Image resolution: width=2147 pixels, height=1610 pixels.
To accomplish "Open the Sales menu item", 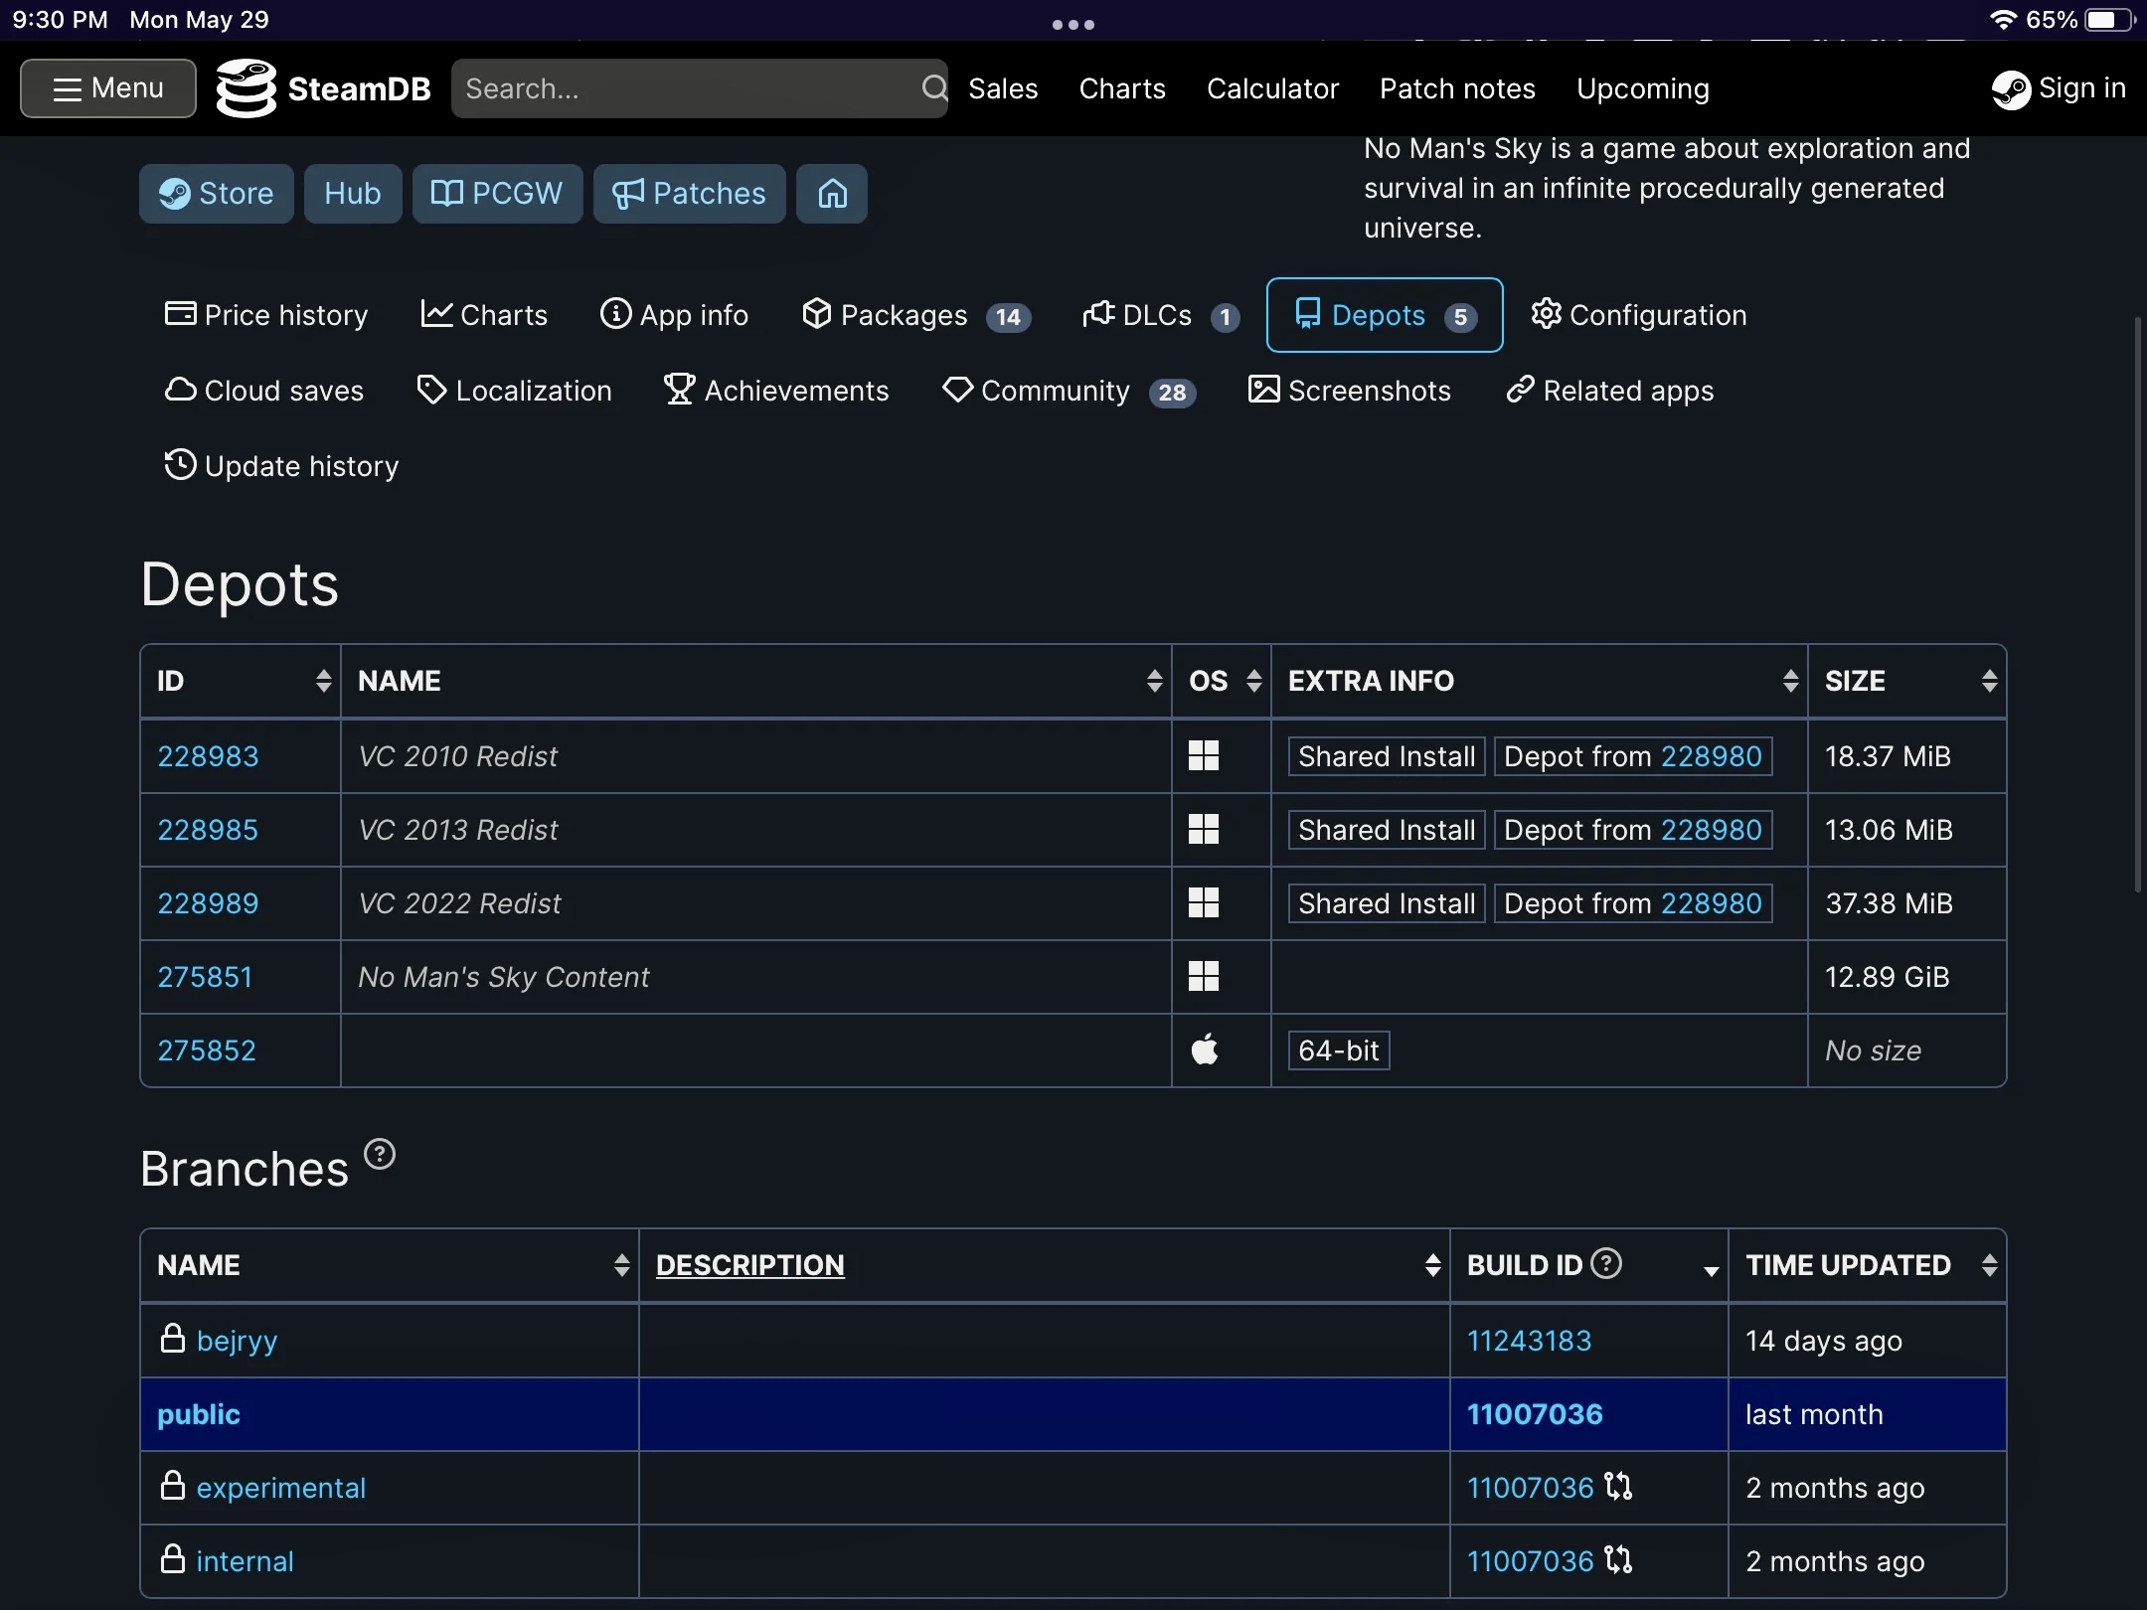I will click(1003, 88).
